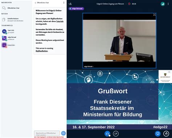Click the BigBlueButton link
Image resolution: width=172 pixels, height=138 pixels.
pos(42,51)
